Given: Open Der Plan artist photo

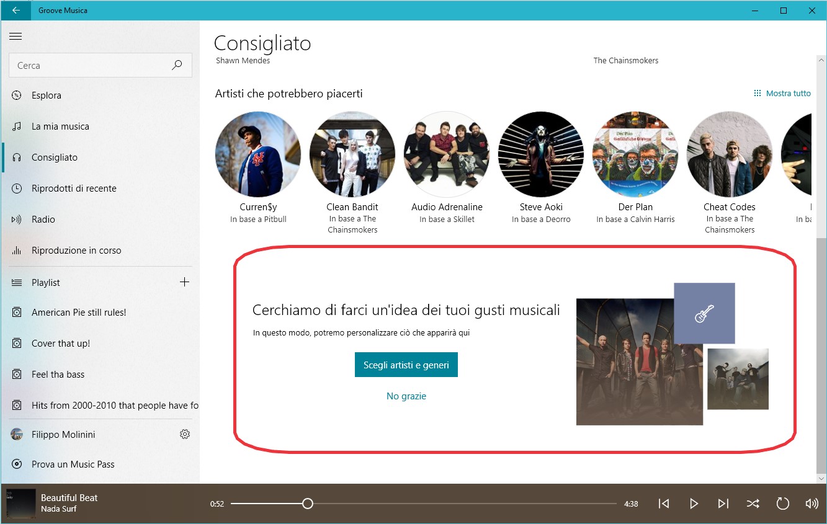Looking at the screenshot, I should pyautogui.click(x=635, y=154).
